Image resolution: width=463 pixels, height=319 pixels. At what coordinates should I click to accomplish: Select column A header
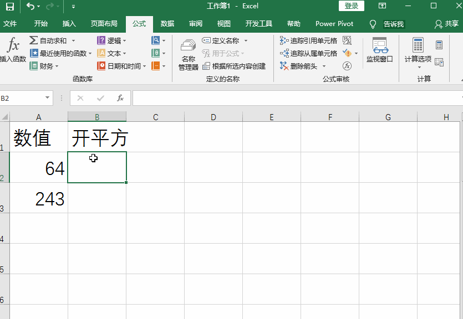[39, 117]
